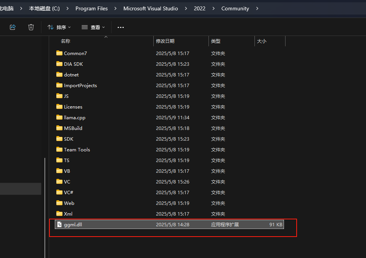Sort by the 名称 column header

point(66,41)
